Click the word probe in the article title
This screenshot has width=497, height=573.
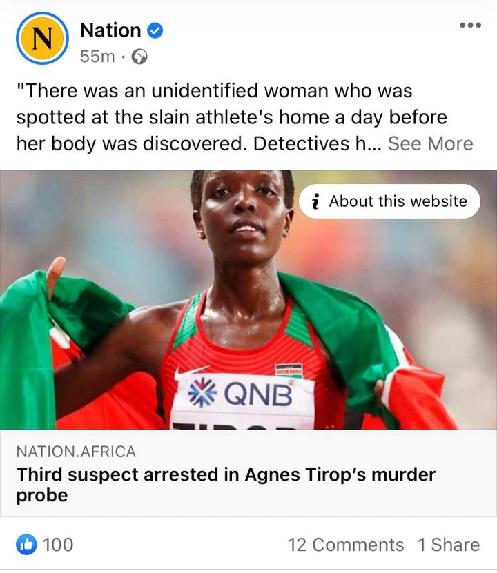42,496
